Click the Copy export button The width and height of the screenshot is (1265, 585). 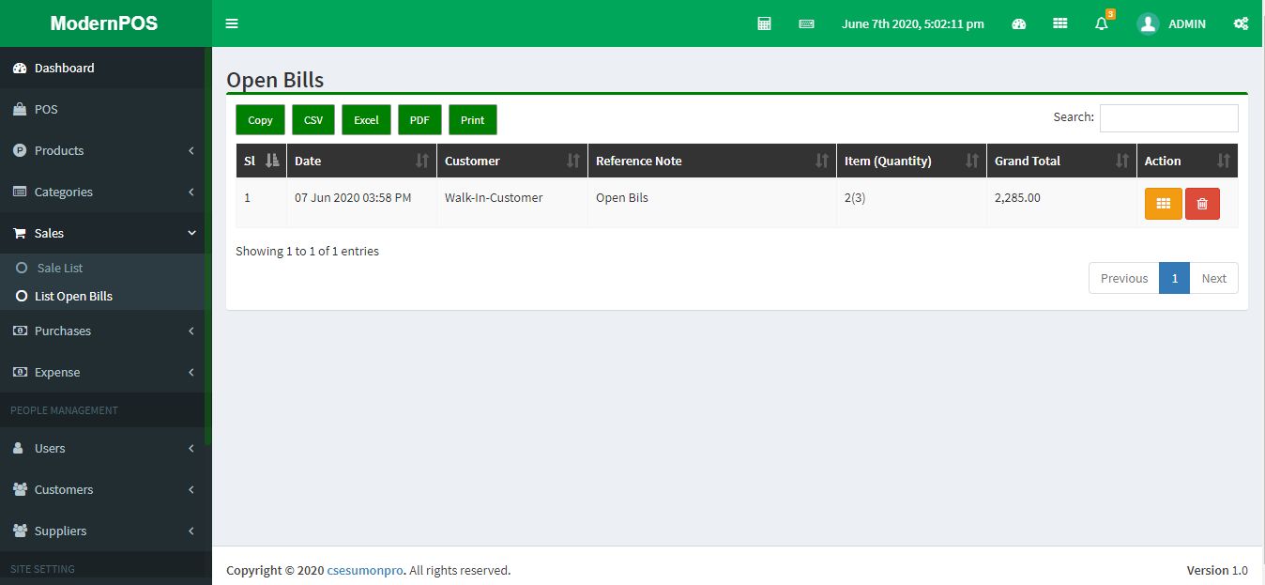pyautogui.click(x=260, y=119)
